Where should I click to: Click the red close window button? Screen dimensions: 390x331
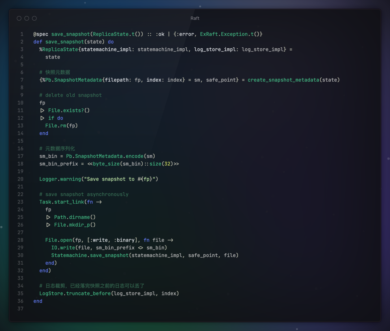pos(19,18)
